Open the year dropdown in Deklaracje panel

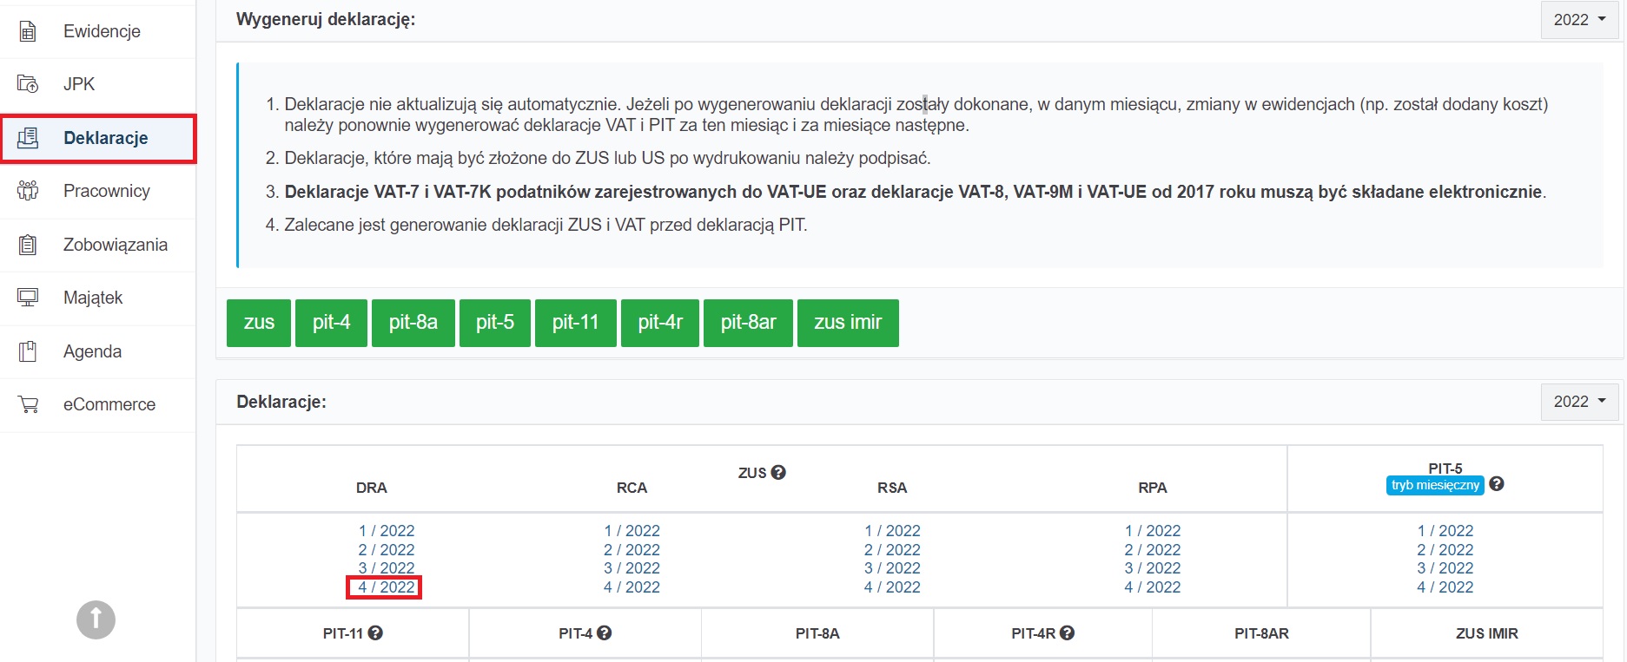[x=1579, y=402]
